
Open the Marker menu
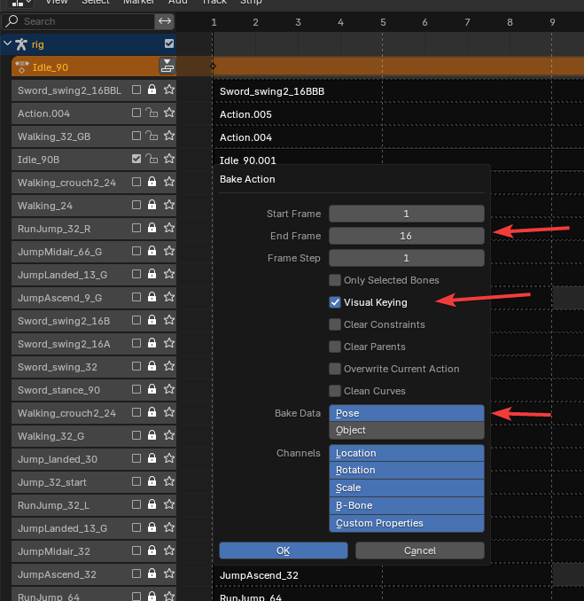pos(138,3)
